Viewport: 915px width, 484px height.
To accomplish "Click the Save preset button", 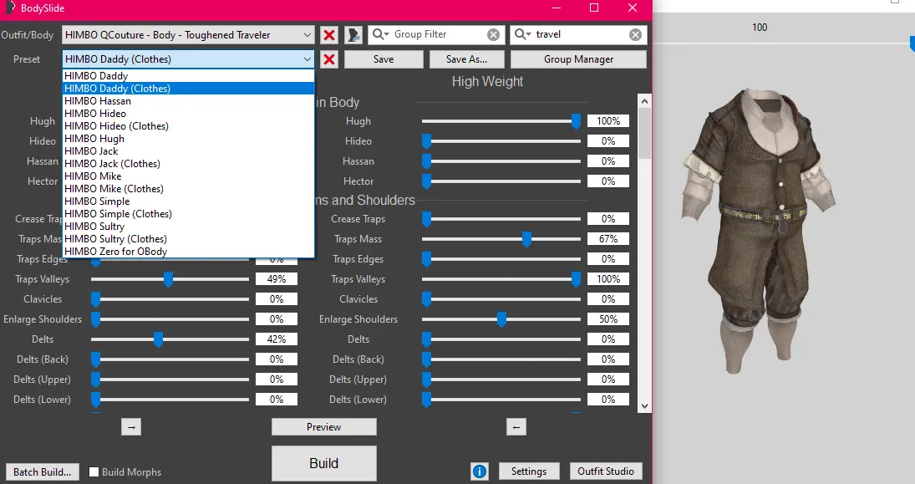I will 384,59.
